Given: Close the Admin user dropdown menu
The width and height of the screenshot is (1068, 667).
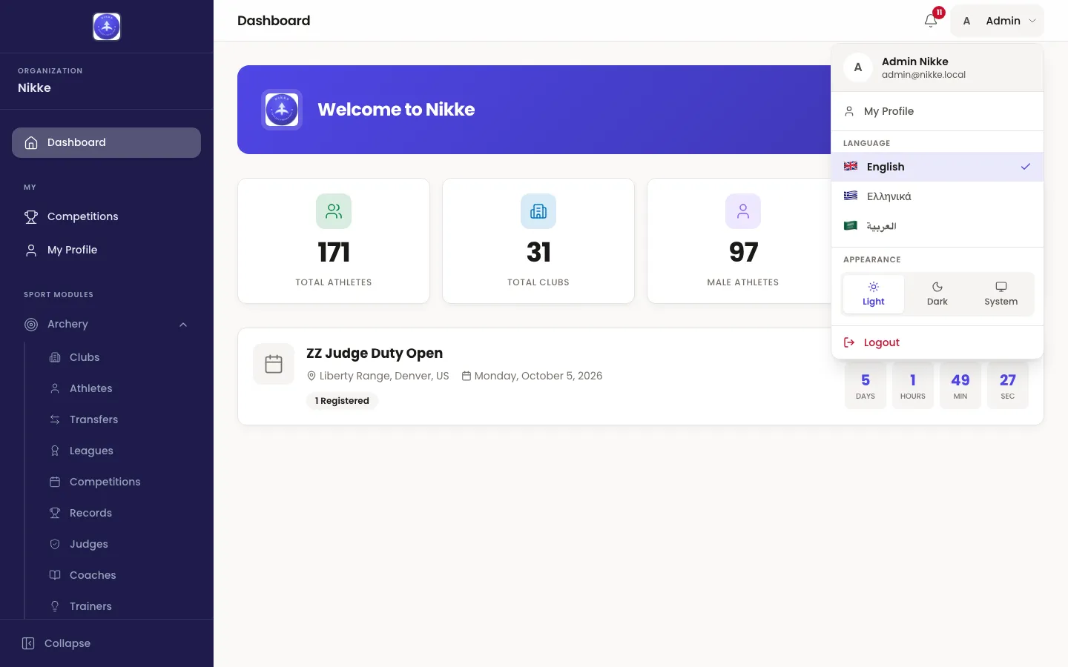Looking at the screenshot, I should pyautogui.click(x=998, y=21).
